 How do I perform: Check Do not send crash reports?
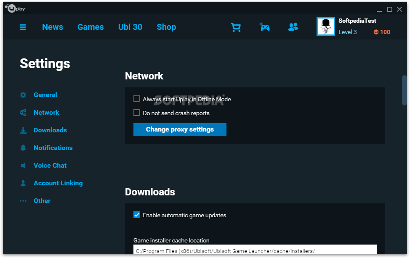pyautogui.click(x=137, y=113)
